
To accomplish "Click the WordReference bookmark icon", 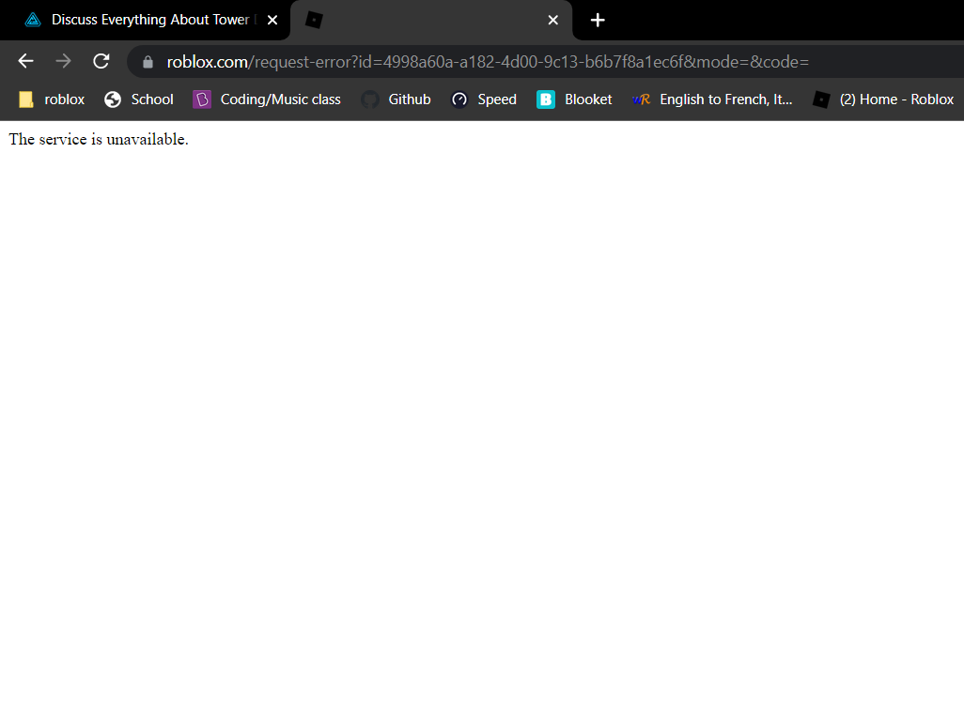I will click(640, 99).
